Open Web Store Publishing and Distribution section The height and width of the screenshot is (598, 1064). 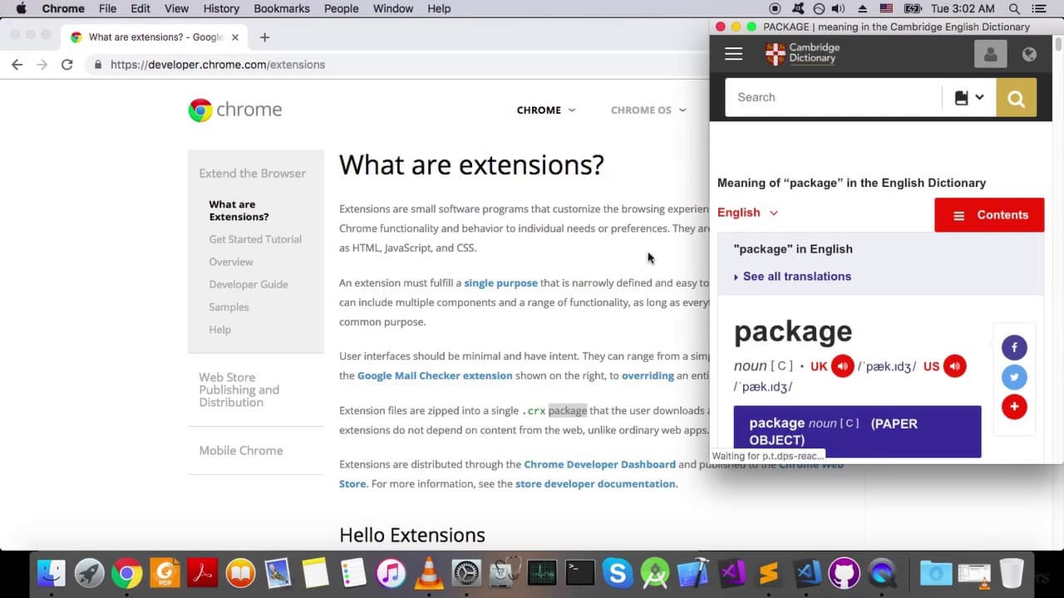click(x=239, y=390)
